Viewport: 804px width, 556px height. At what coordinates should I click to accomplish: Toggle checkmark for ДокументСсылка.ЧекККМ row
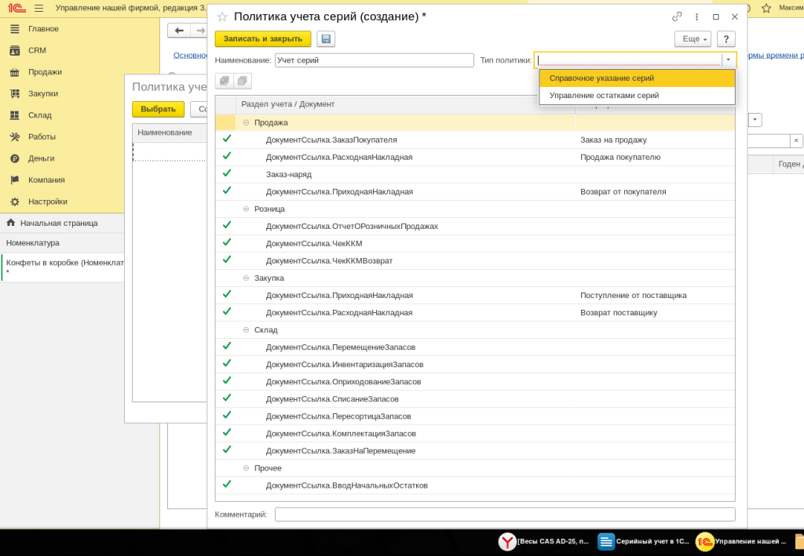pyautogui.click(x=227, y=242)
